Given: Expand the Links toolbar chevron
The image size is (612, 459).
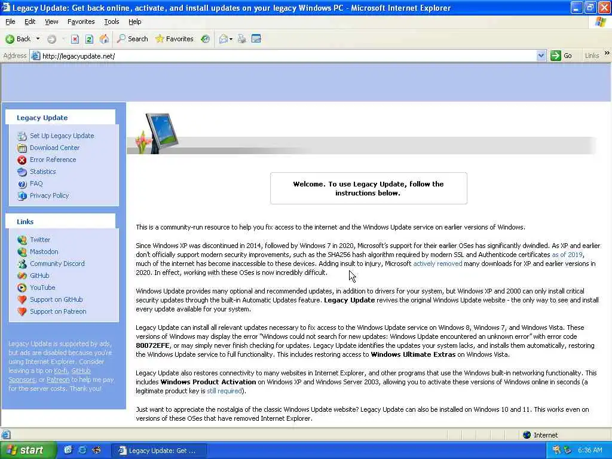Looking at the screenshot, I should (x=607, y=53).
